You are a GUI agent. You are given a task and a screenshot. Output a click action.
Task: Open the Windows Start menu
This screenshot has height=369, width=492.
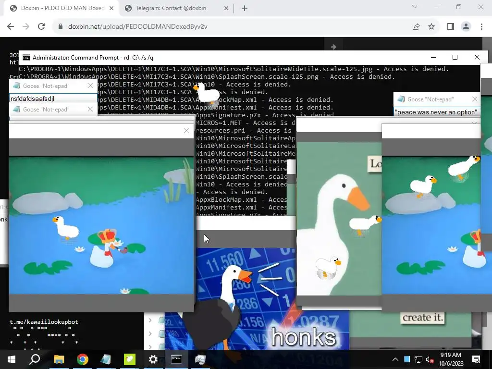click(12, 359)
